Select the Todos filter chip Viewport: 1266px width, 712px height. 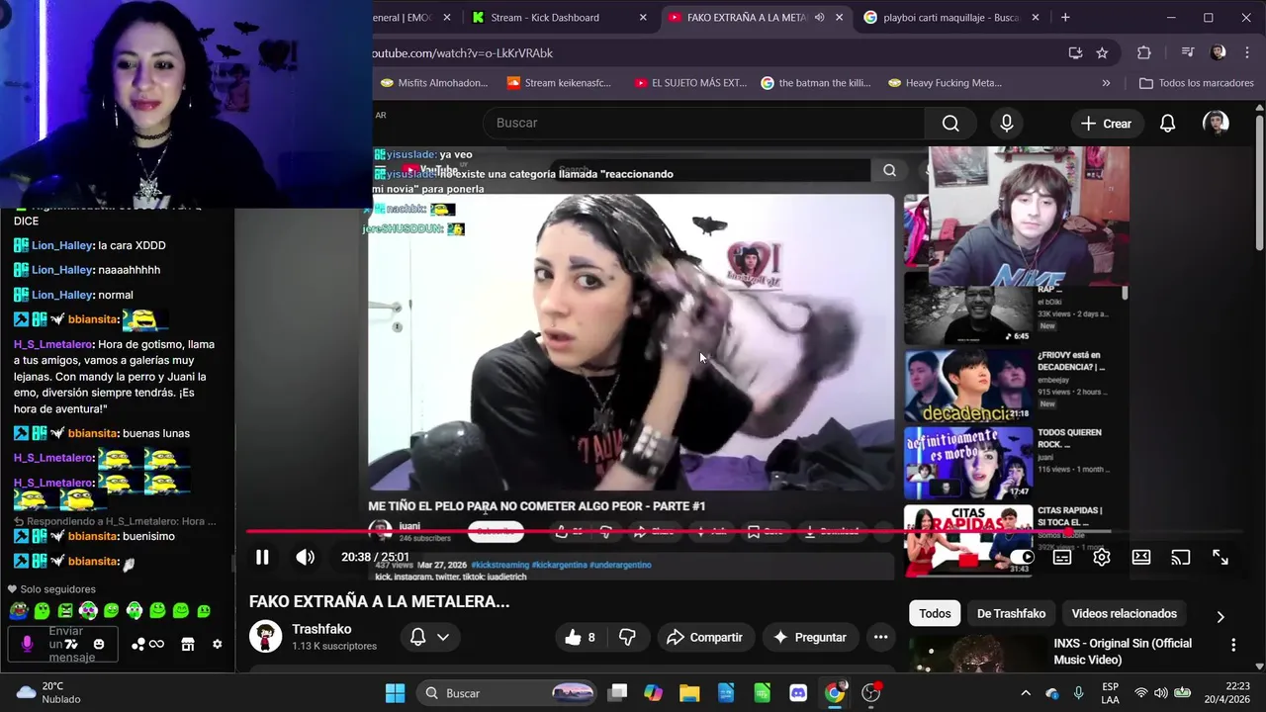(x=935, y=614)
